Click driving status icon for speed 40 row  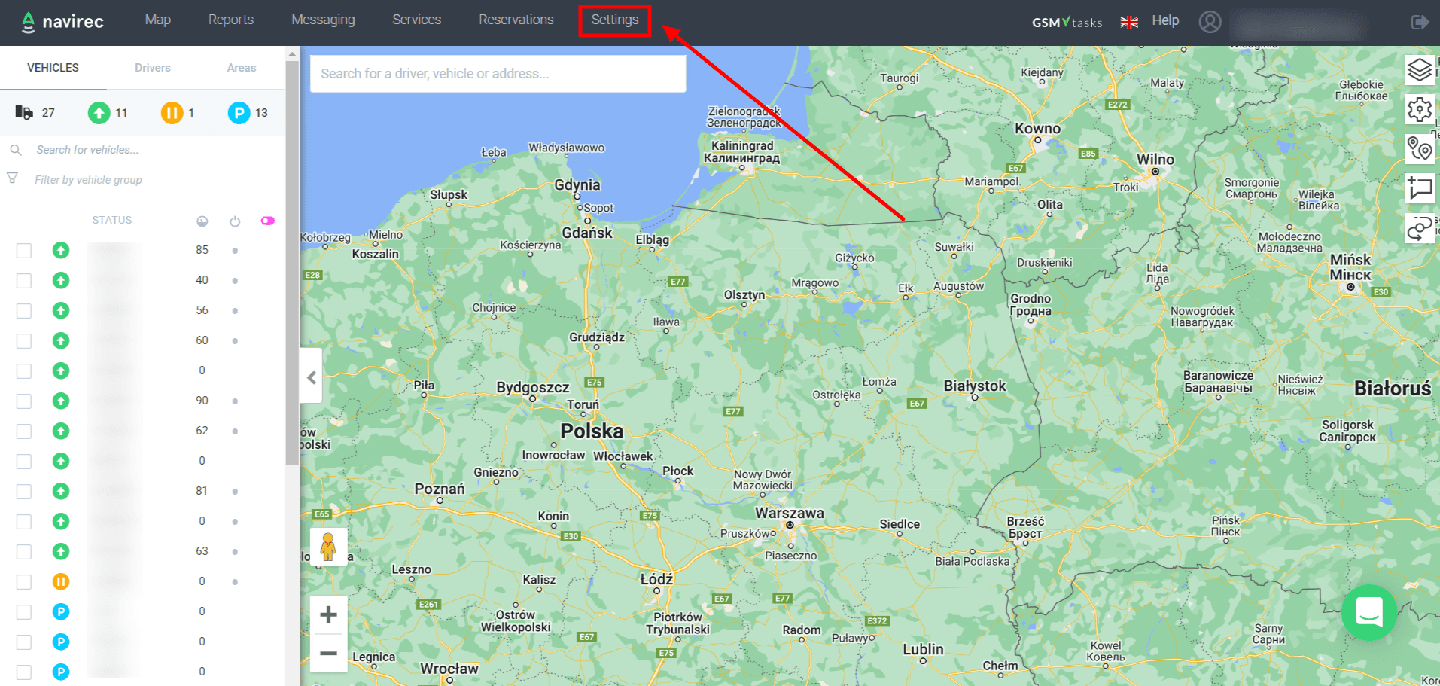(x=61, y=280)
